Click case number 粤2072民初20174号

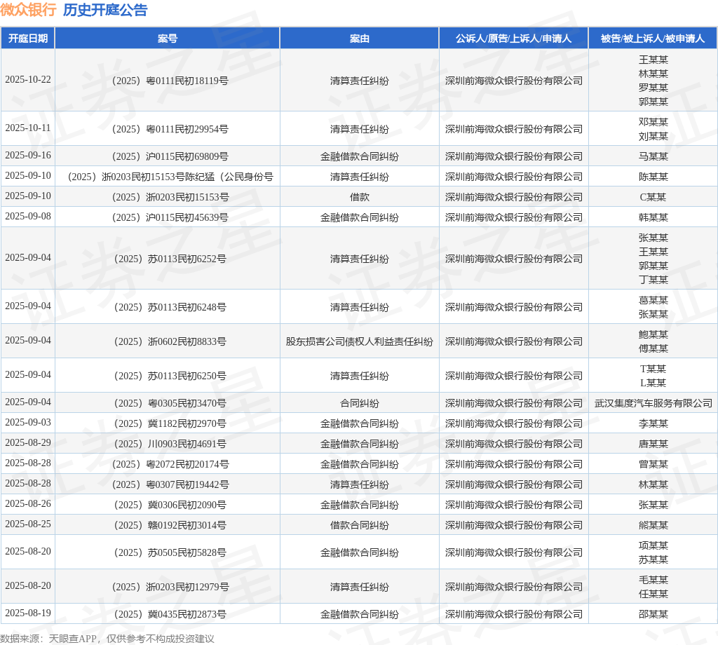[170, 464]
